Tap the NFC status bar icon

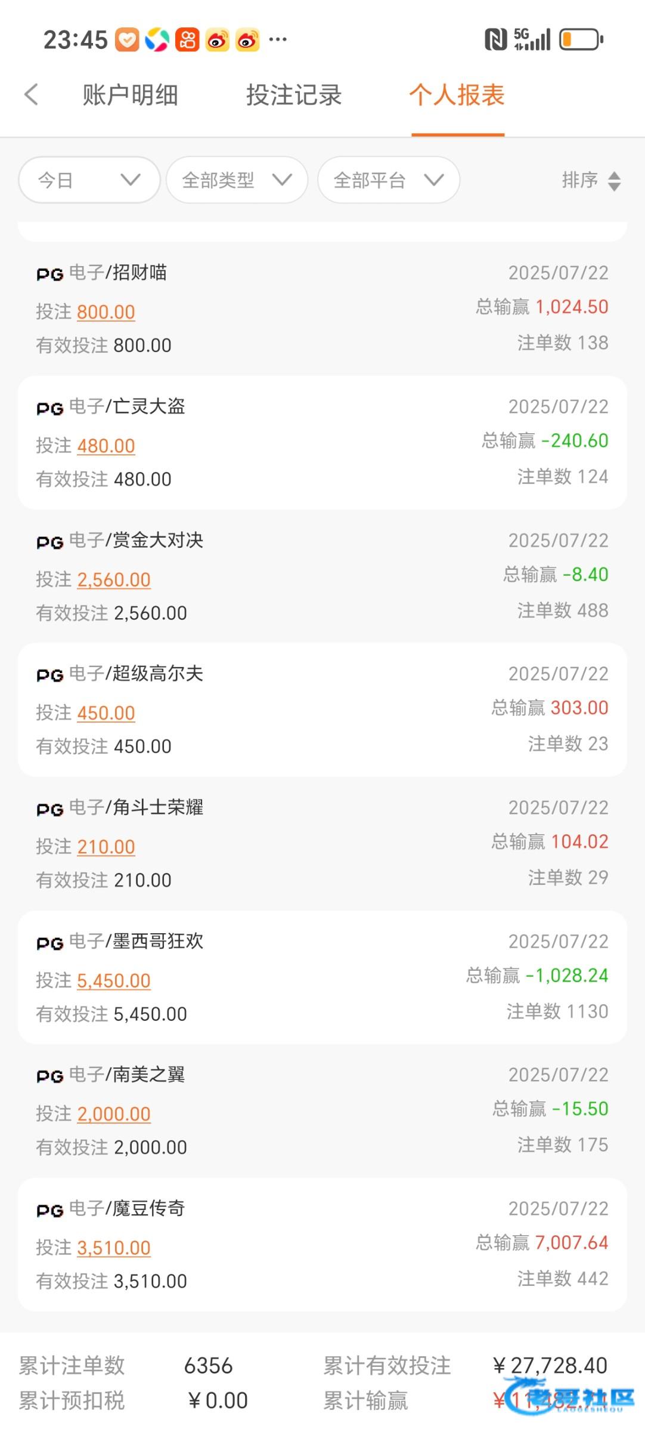point(495,40)
